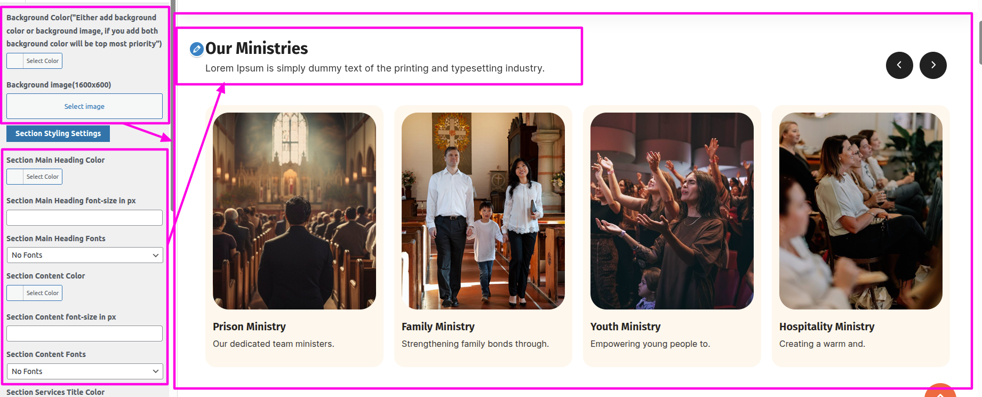Image resolution: width=982 pixels, height=397 pixels.
Task: Open Section Styling Settings tab
Action: (x=58, y=133)
